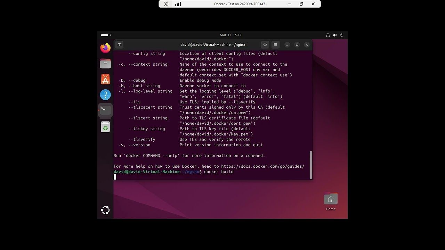Click the david@david-Virtual-Machine prompt text
The width and height of the screenshot is (445, 250).
(147, 172)
